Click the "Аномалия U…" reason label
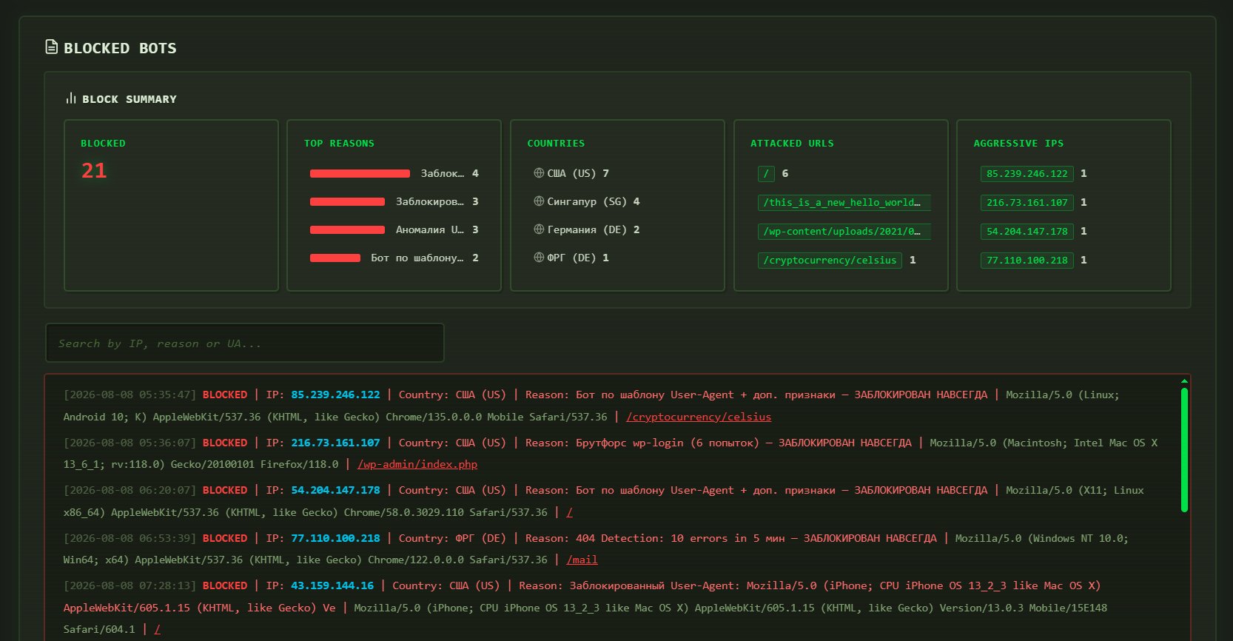The height and width of the screenshot is (641, 1233). (429, 229)
